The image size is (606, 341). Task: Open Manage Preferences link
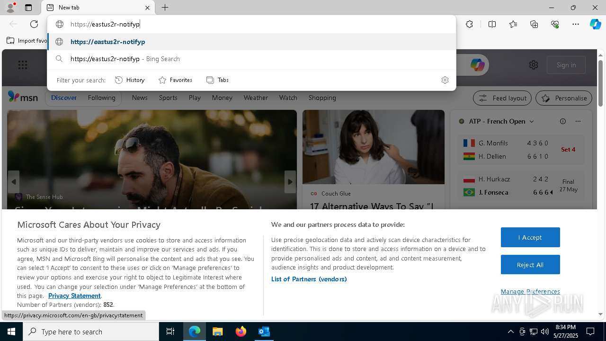point(530,291)
